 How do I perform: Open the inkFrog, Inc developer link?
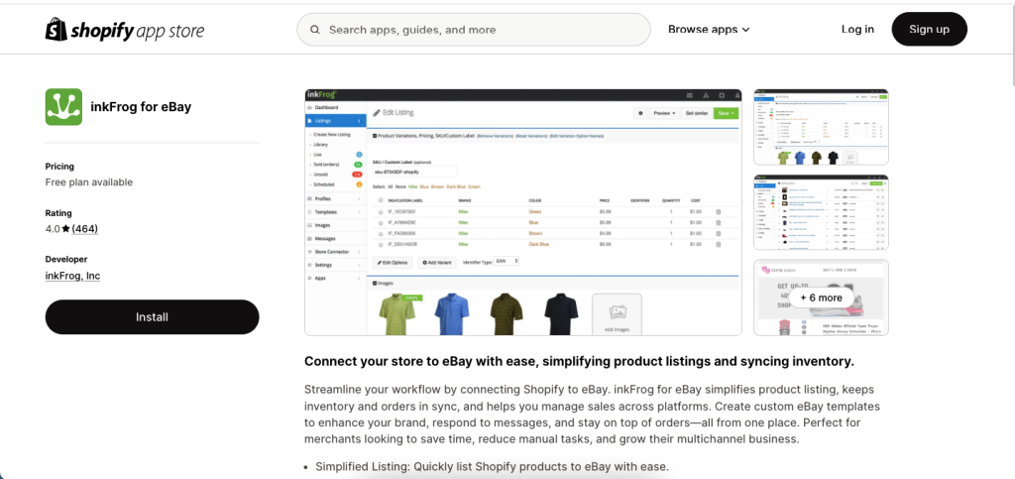point(72,276)
